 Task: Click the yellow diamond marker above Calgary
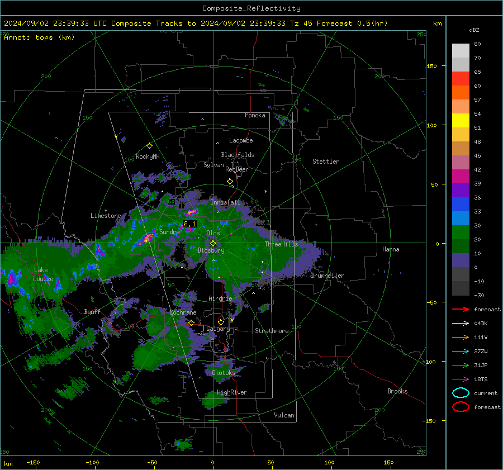coord(221,322)
